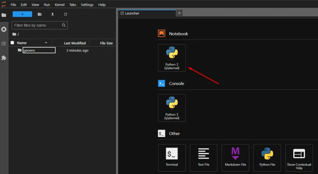Image resolution: width=318 pixels, height=174 pixels.
Task: Toggle the select-all files checkbox
Action: pos(12,43)
